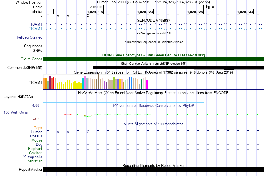This screenshot has width=264, height=176.
Task: Click the Sequences label of Publications track
Action: 33,46
